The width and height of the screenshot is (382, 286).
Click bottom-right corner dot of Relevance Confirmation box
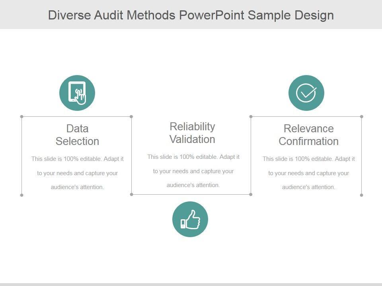point(361,195)
